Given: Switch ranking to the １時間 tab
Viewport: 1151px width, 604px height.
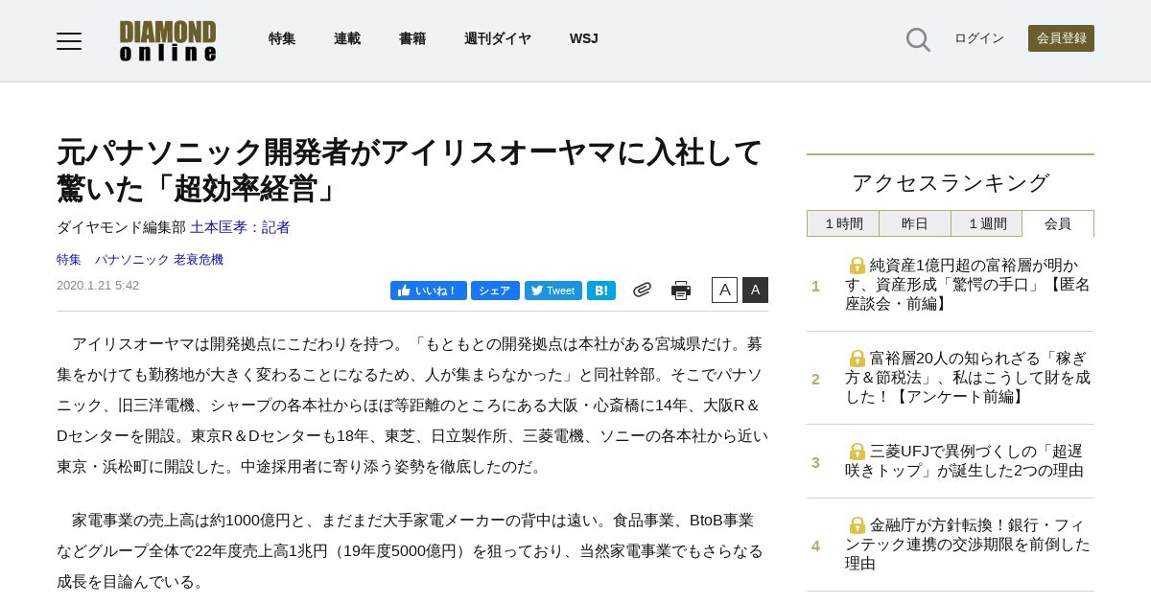Looking at the screenshot, I should (x=843, y=223).
